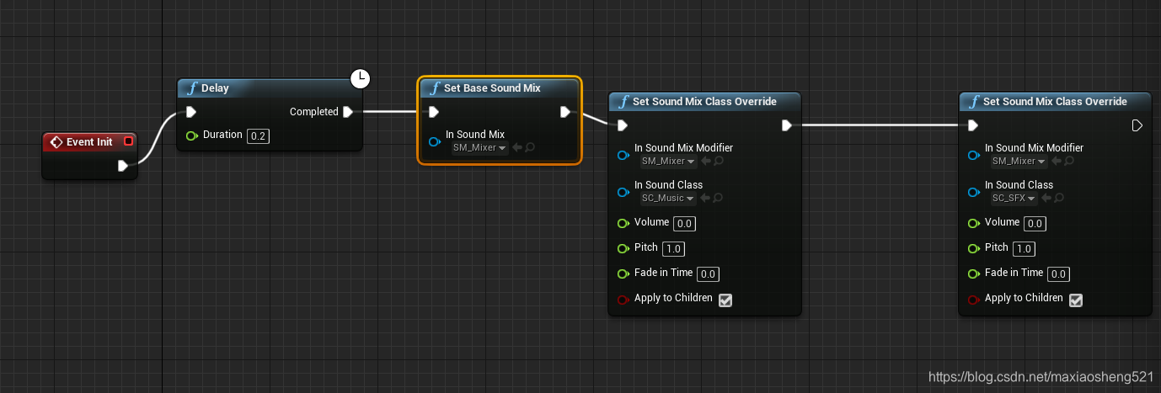The height and width of the screenshot is (393, 1161).
Task: Select the override node title above SC_Music
Action: point(704,102)
